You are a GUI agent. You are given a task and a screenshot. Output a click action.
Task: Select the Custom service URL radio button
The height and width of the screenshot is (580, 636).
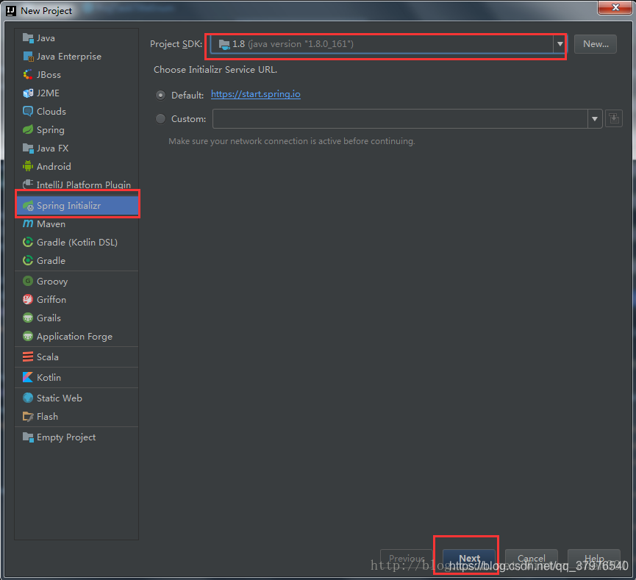pos(160,119)
